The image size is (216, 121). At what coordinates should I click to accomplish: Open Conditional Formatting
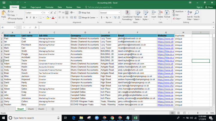coord(127,15)
